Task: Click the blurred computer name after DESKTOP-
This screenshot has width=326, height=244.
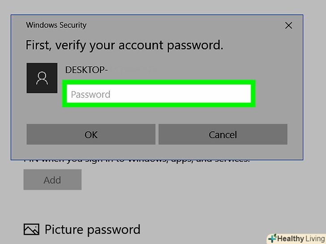Action: coord(132,70)
